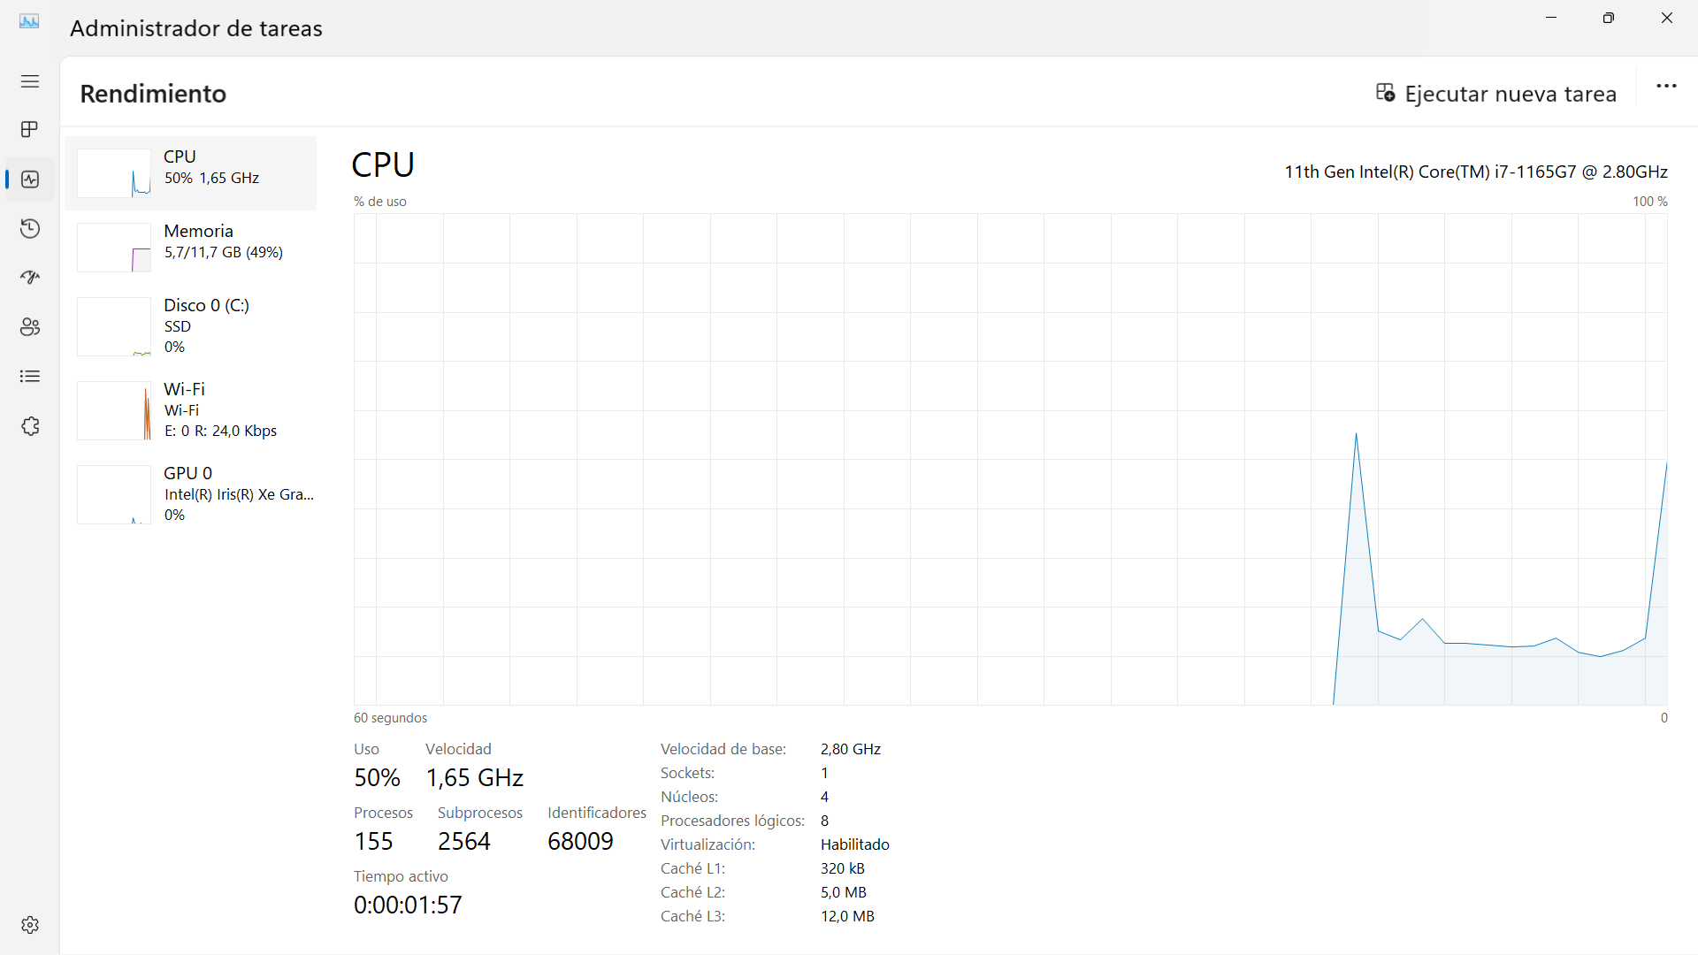Click the Velocidad de base value 2,80 GHz
Viewport: 1698px width, 955px height.
851,749
